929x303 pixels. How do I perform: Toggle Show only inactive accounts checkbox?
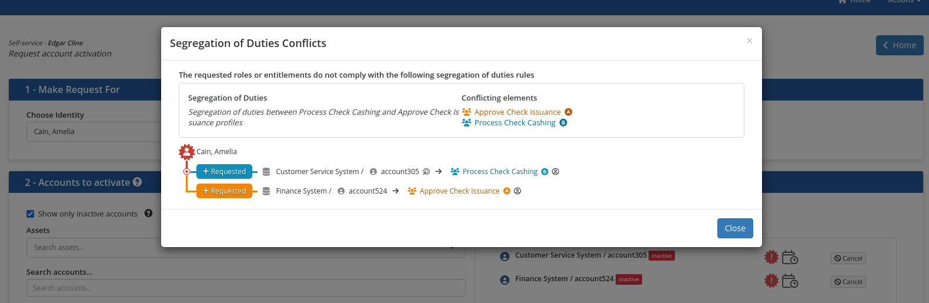pyautogui.click(x=31, y=214)
